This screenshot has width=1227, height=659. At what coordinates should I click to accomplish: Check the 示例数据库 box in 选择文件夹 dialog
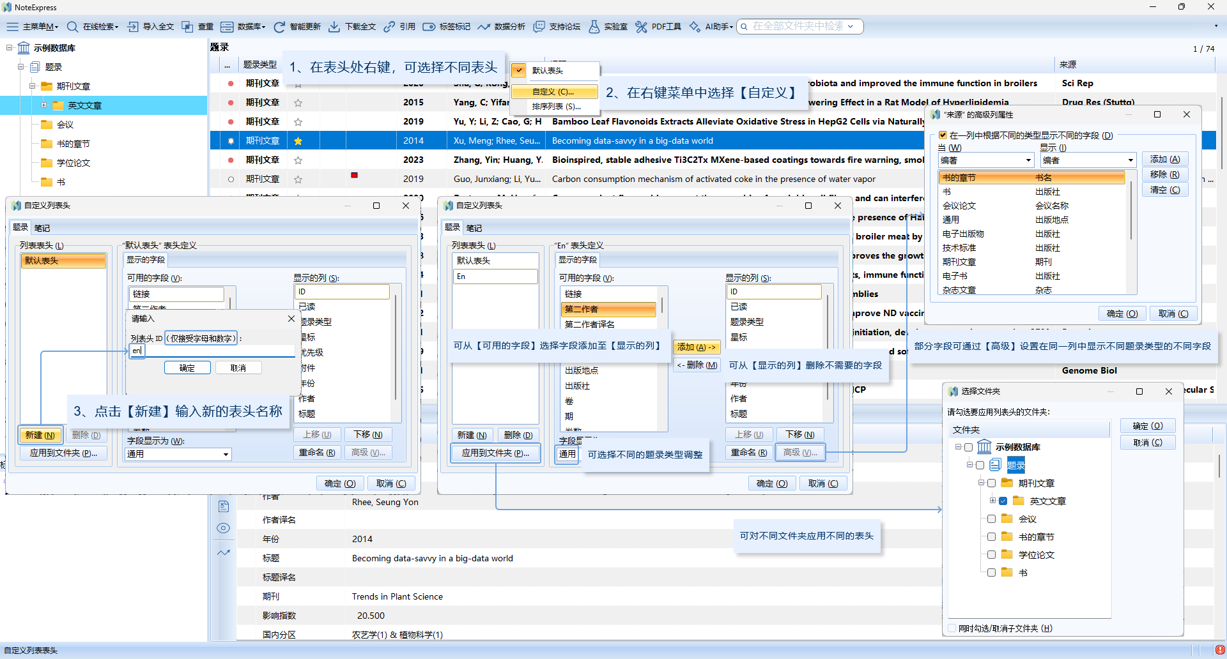pos(969,447)
